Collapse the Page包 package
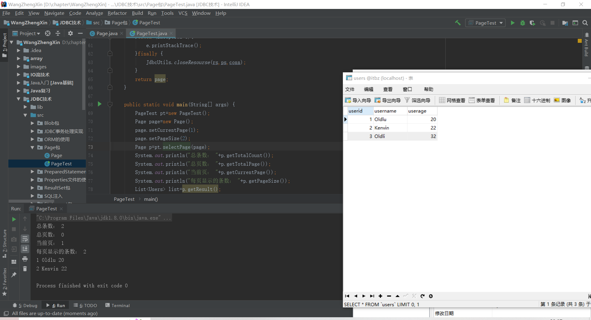 (32, 147)
